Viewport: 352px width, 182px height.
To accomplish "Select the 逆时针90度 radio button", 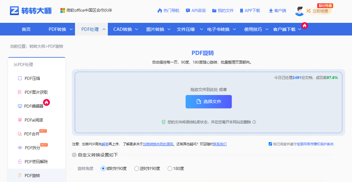I will pyautogui.click(x=136, y=169).
